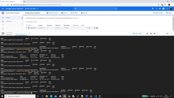Click the panel resize handle above Cloud Shell
The image size is (174, 98).
click(87, 32)
